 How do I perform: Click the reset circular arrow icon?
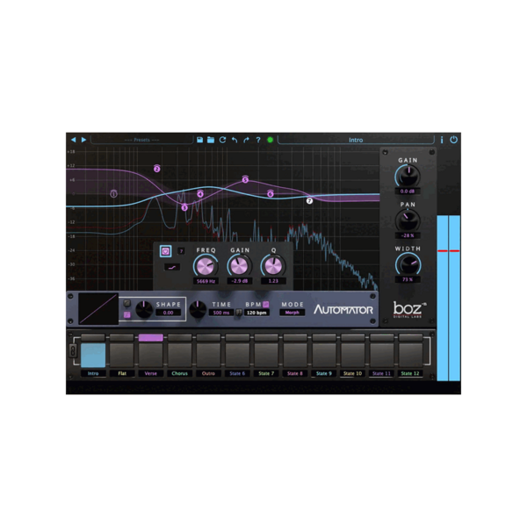click(x=222, y=140)
